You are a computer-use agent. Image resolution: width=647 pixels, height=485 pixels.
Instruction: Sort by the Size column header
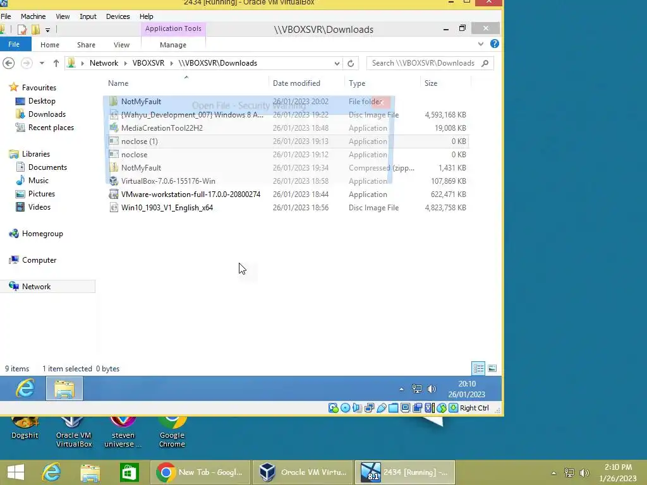[445, 83]
